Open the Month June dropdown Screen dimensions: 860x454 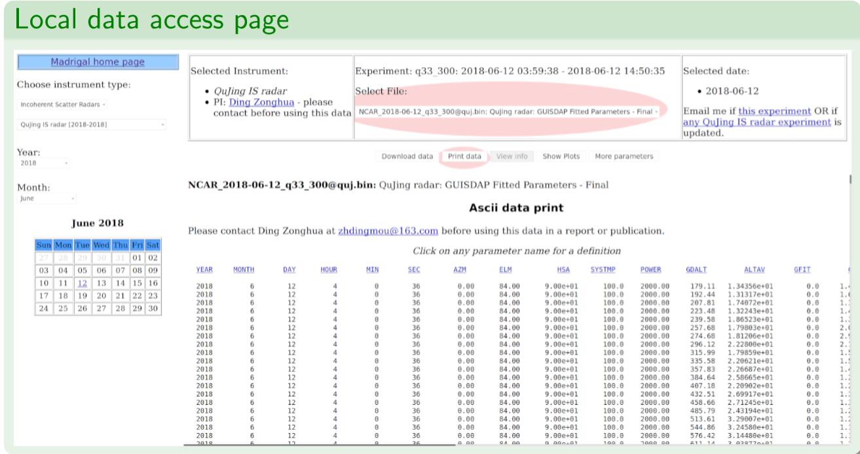click(47, 198)
